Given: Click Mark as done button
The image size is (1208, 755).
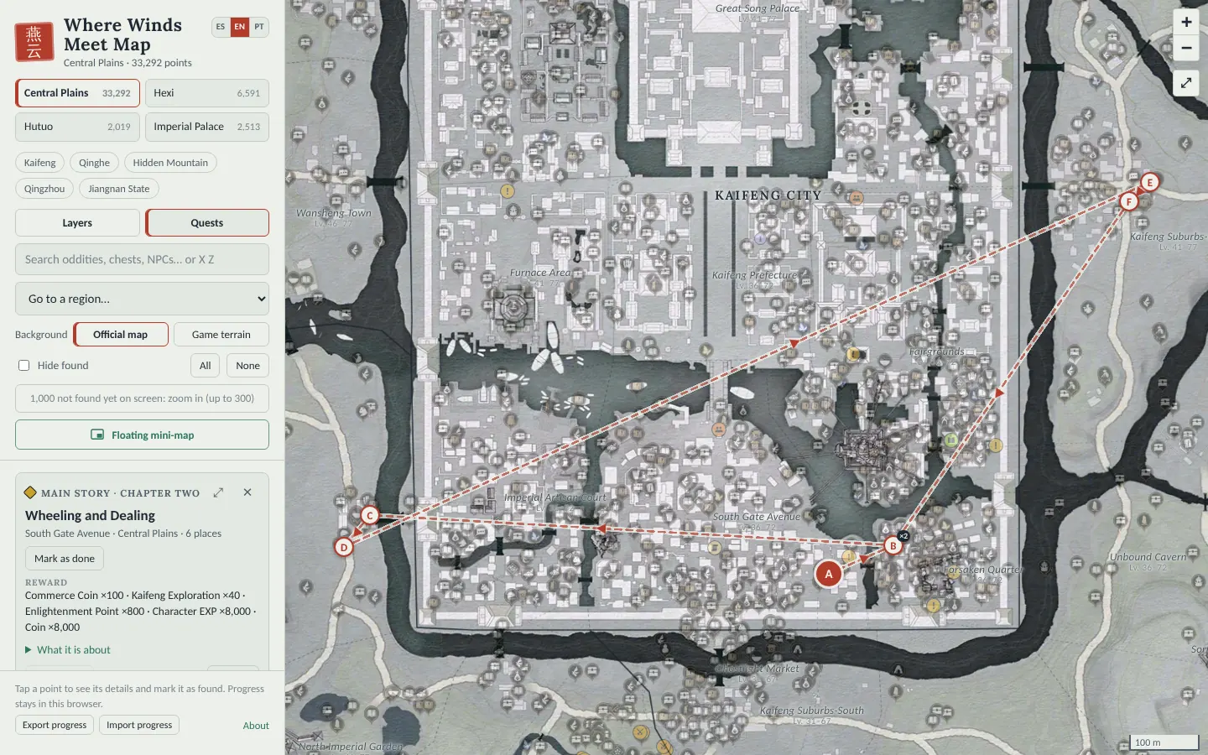Looking at the screenshot, I should pyautogui.click(x=65, y=559).
